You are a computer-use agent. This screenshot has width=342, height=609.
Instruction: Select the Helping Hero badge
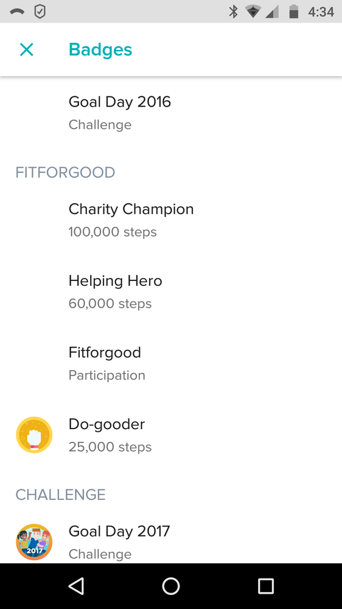pyautogui.click(x=171, y=291)
